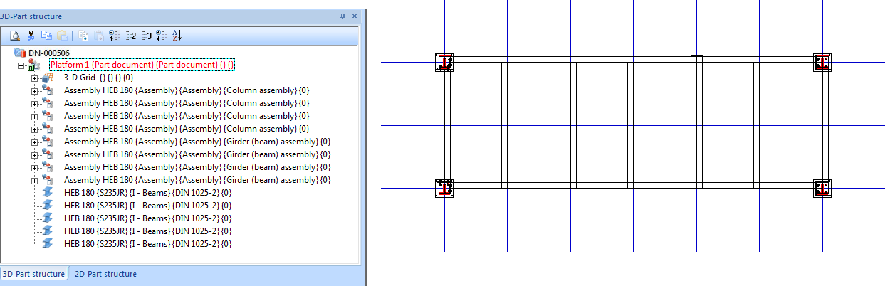Click the 3-D Grid icon in tree
885x286 pixels.
tap(48, 78)
